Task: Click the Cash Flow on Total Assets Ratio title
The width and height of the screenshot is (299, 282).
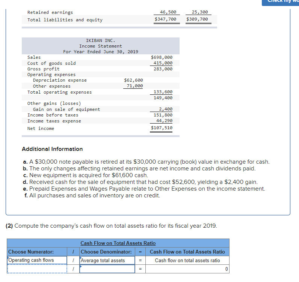Action: (x=118, y=243)
